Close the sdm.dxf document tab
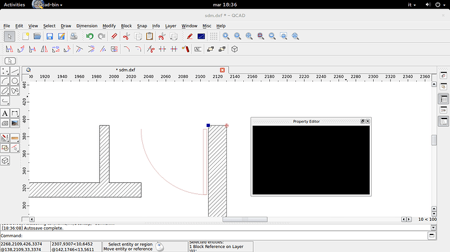The width and height of the screenshot is (450, 252). (222, 70)
